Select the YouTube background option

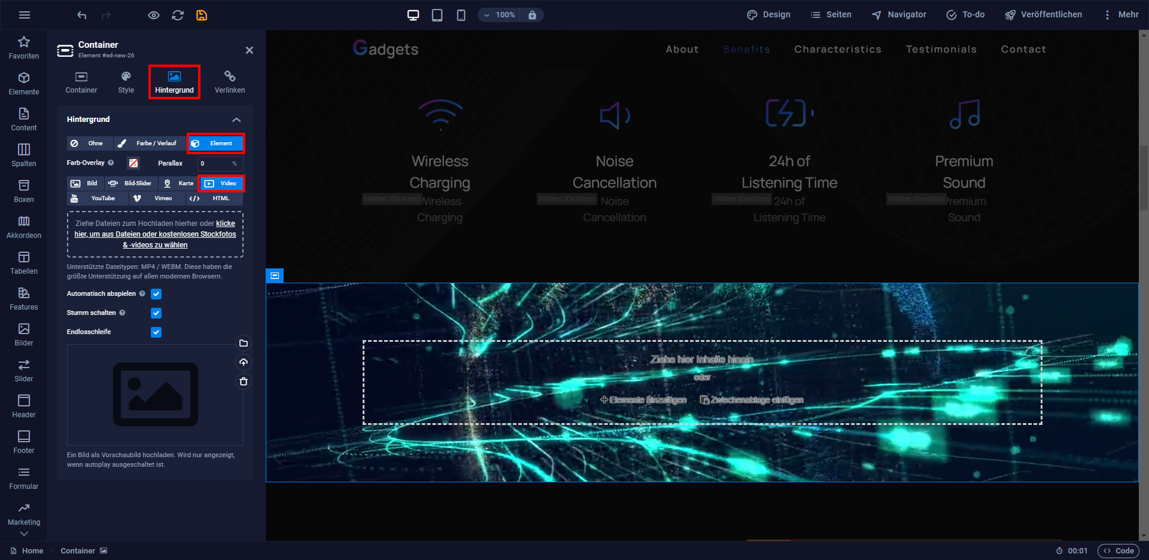(97, 198)
